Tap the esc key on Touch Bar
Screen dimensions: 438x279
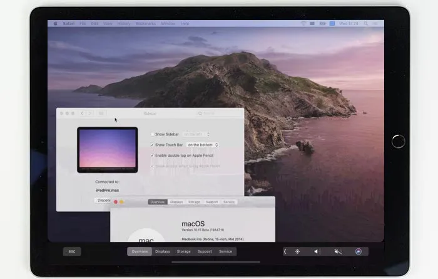[72, 251]
